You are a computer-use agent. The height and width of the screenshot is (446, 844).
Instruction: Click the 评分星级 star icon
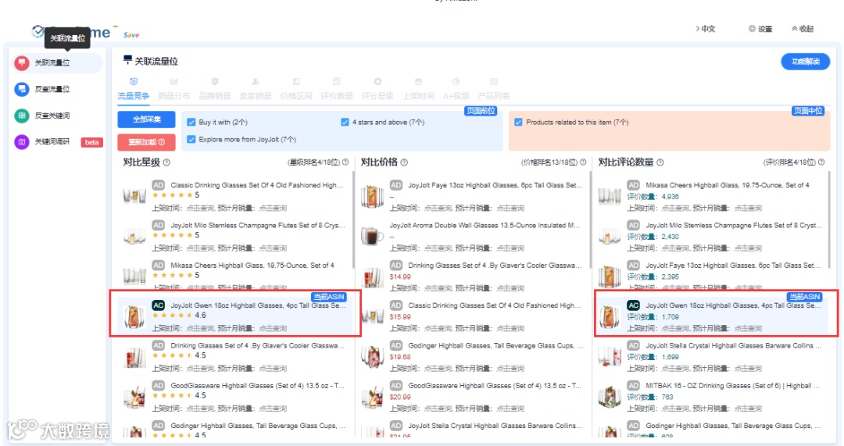pos(378,82)
